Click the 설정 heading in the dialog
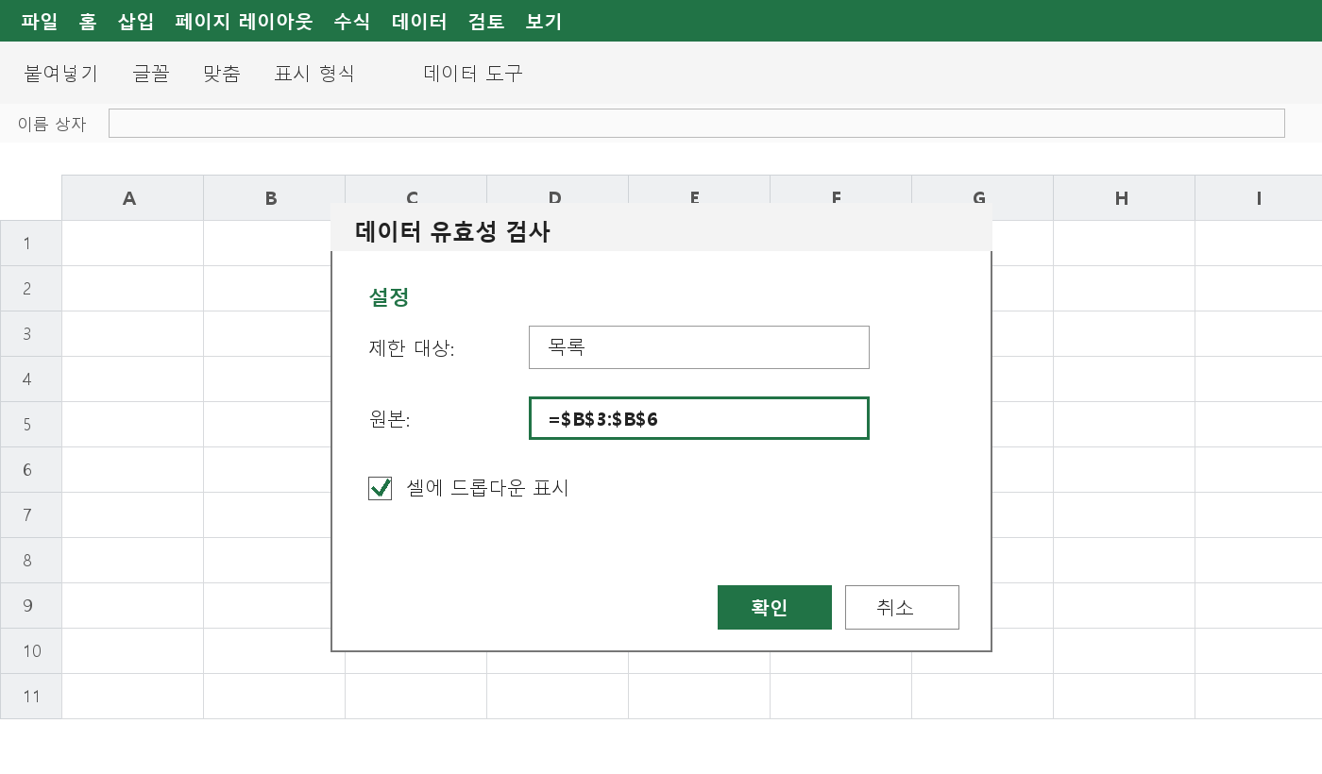This screenshot has height=774, width=1322. pyautogui.click(x=389, y=297)
